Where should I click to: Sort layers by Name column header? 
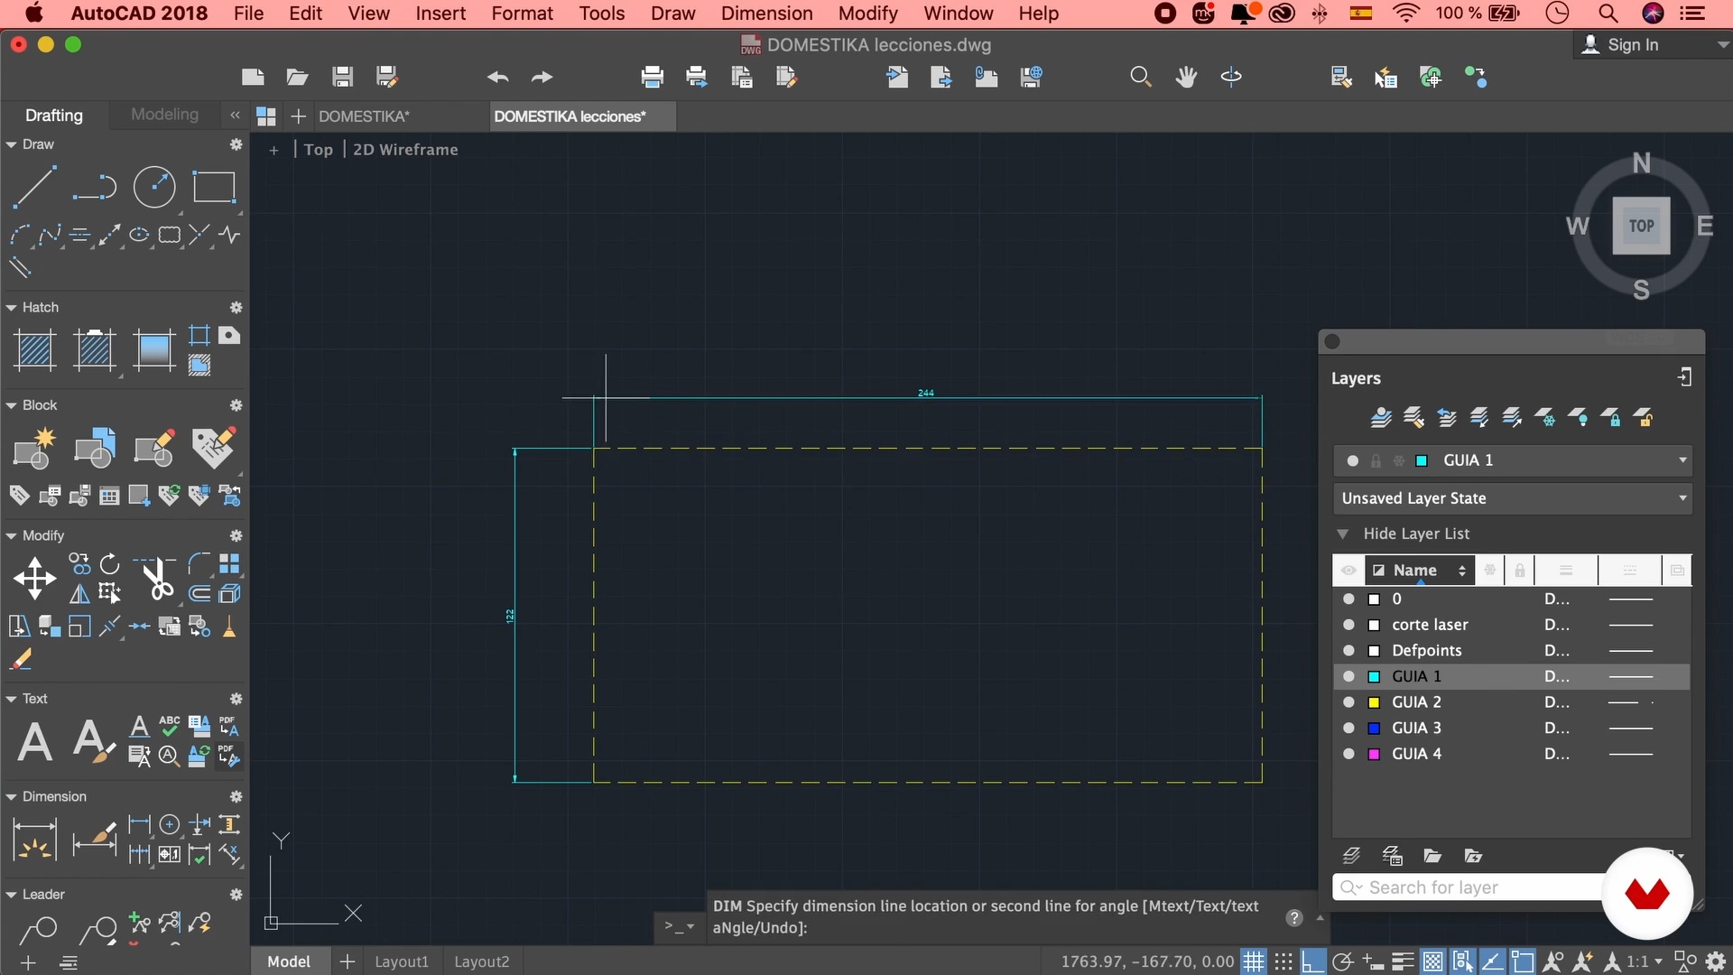pyautogui.click(x=1420, y=571)
